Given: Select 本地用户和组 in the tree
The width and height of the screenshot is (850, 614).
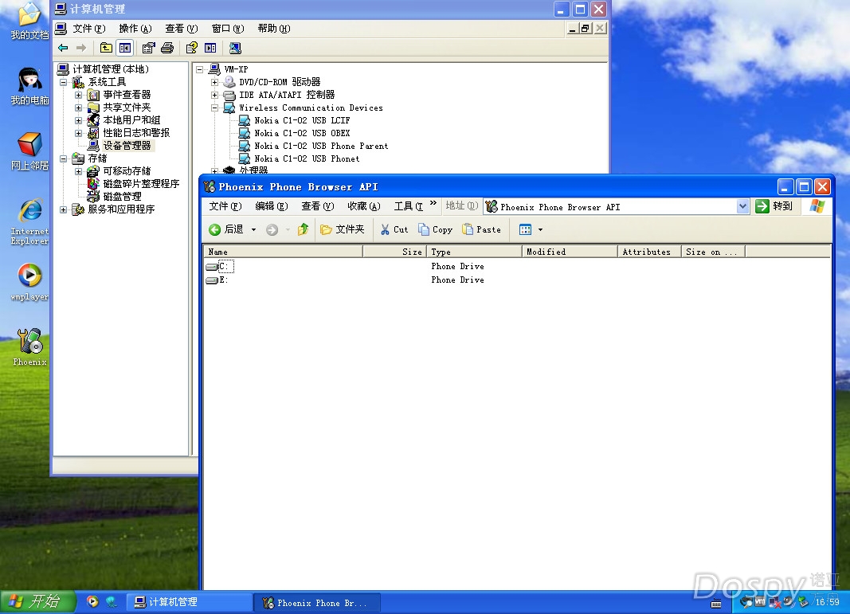Looking at the screenshot, I should click(131, 120).
